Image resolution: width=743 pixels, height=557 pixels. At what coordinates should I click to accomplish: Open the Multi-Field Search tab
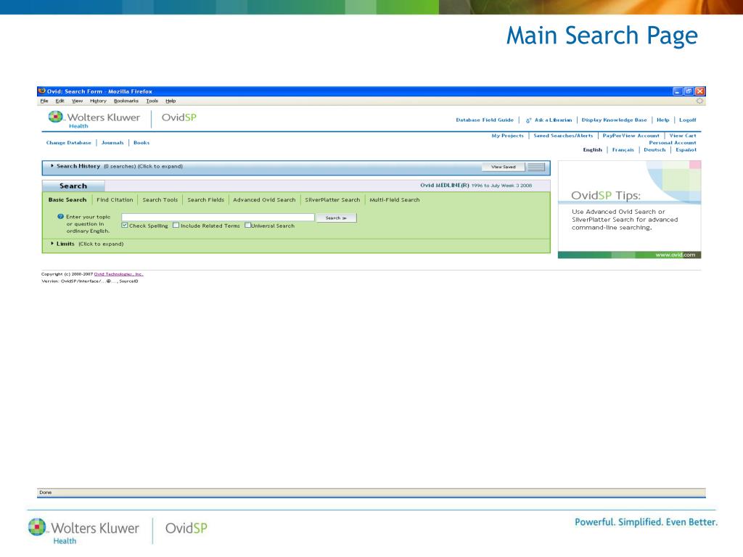[395, 200]
